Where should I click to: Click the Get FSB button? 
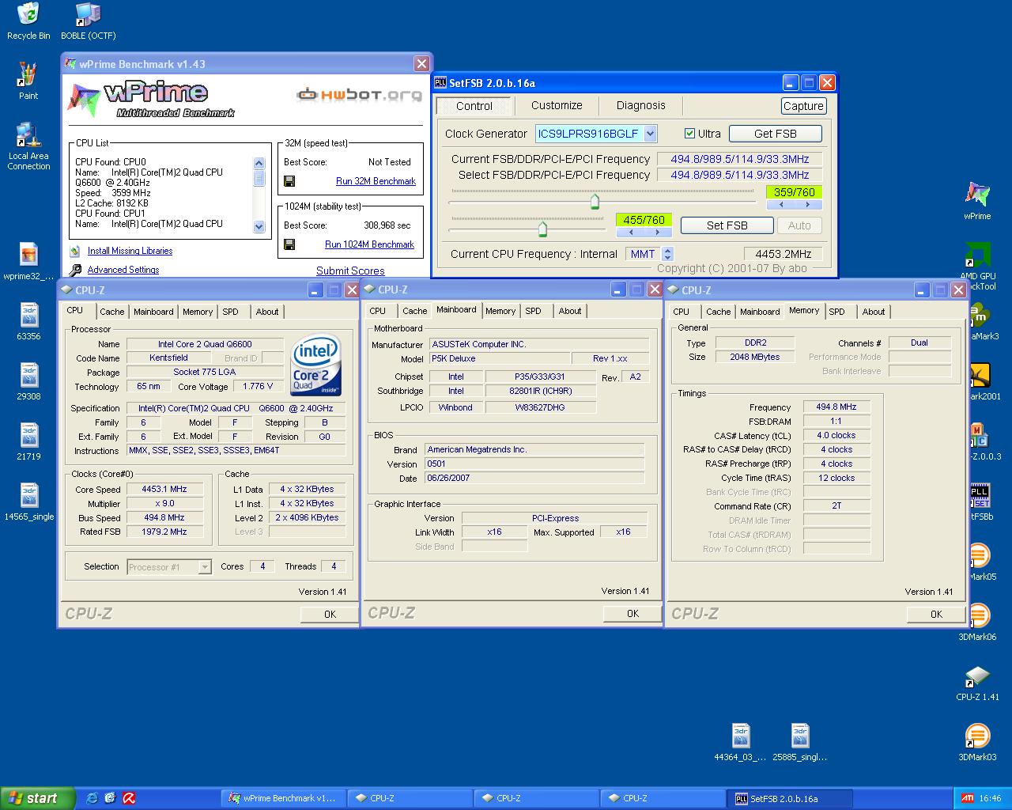(x=776, y=134)
